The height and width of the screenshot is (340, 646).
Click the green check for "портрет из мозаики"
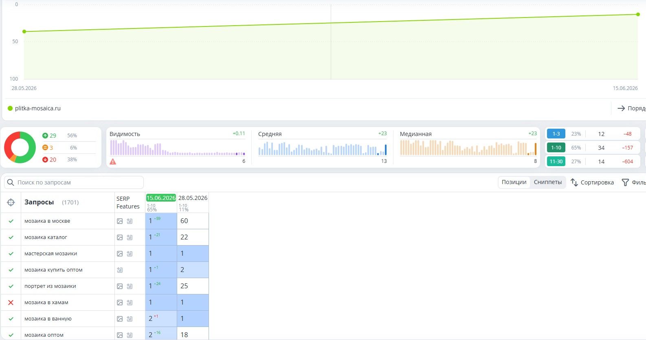coord(11,286)
